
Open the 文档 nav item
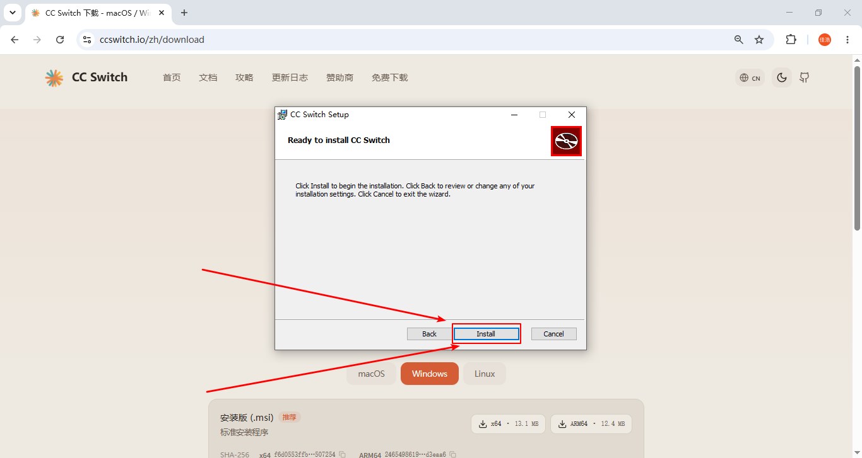point(208,77)
